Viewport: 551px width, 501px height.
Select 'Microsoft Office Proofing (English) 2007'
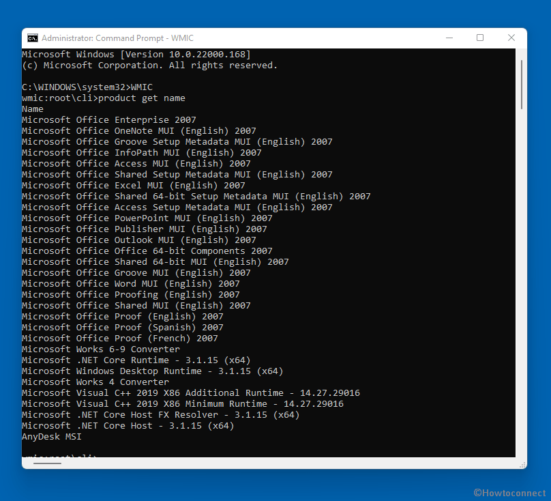click(x=131, y=294)
